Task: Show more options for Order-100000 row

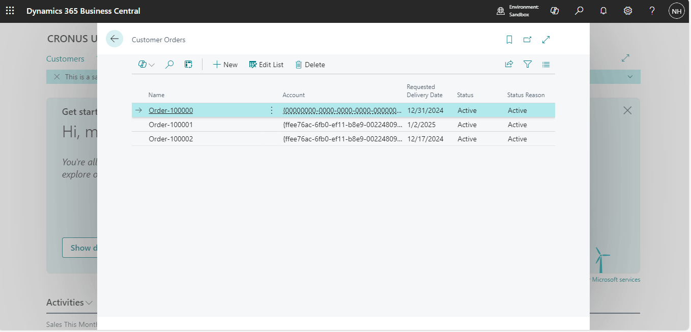Action: 271,110
